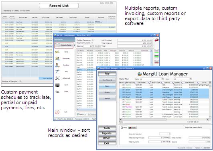
Task: Click the highlighted Open button
Action: [107, 86]
